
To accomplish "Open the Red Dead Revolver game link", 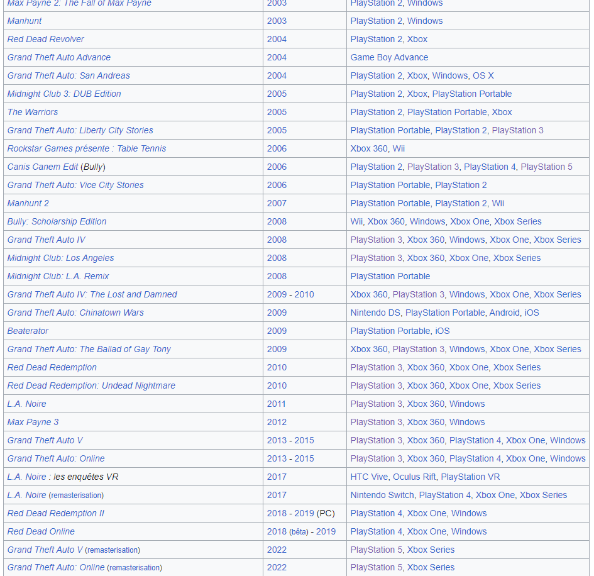I will coord(45,39).
